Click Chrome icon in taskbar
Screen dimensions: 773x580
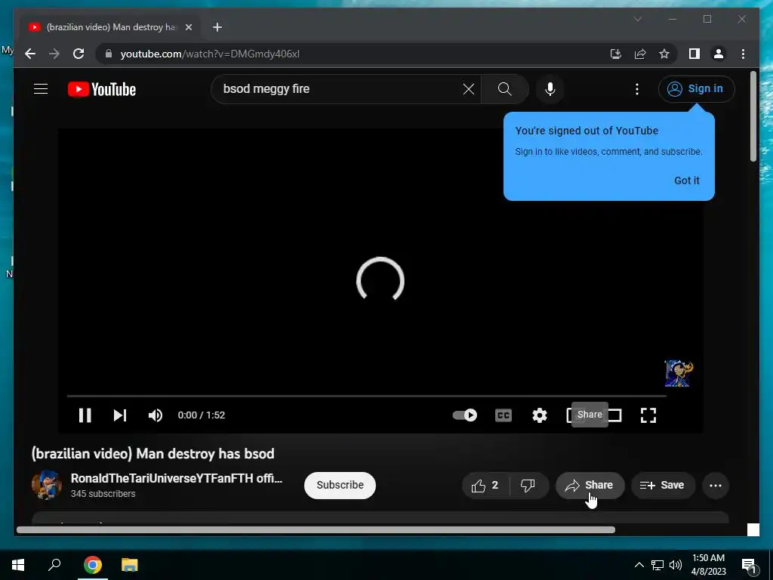[92, 565]
